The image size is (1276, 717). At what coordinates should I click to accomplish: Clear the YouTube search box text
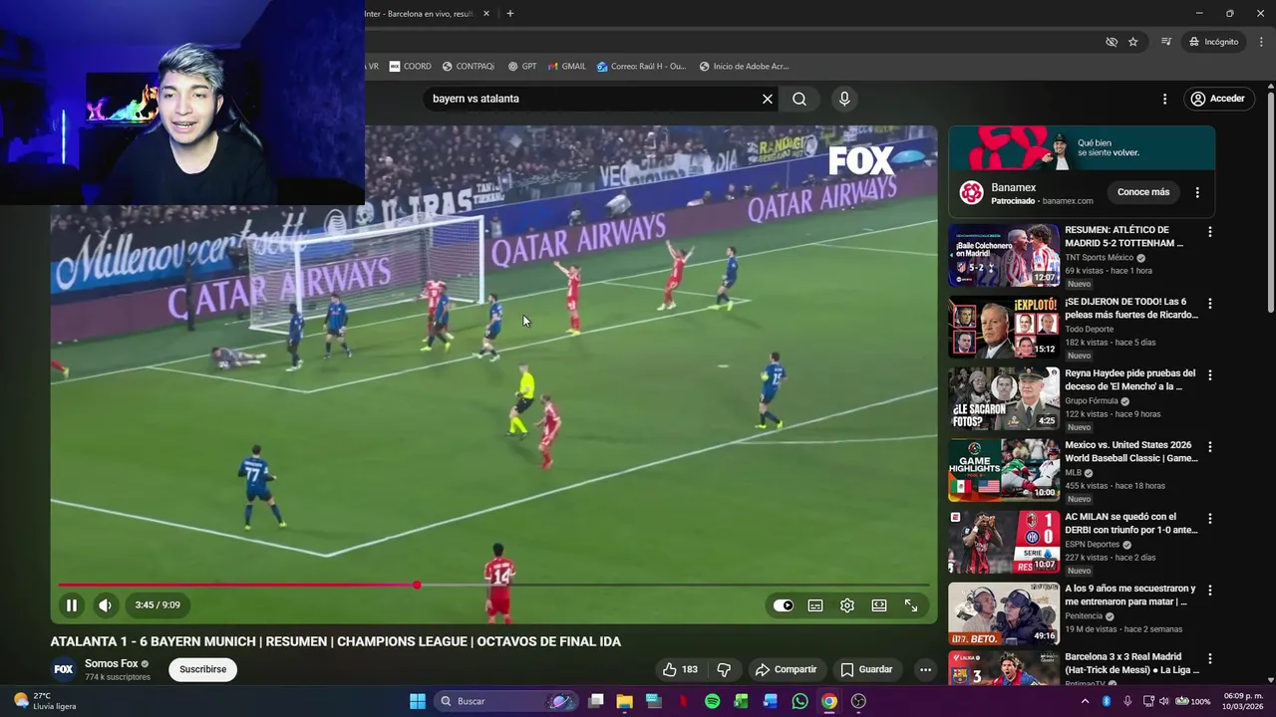click(x=768, y=99)
